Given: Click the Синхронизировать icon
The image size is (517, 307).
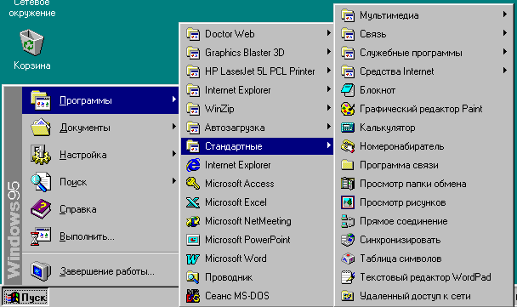Looking at the screenshot, I should [x=348, y=240].
